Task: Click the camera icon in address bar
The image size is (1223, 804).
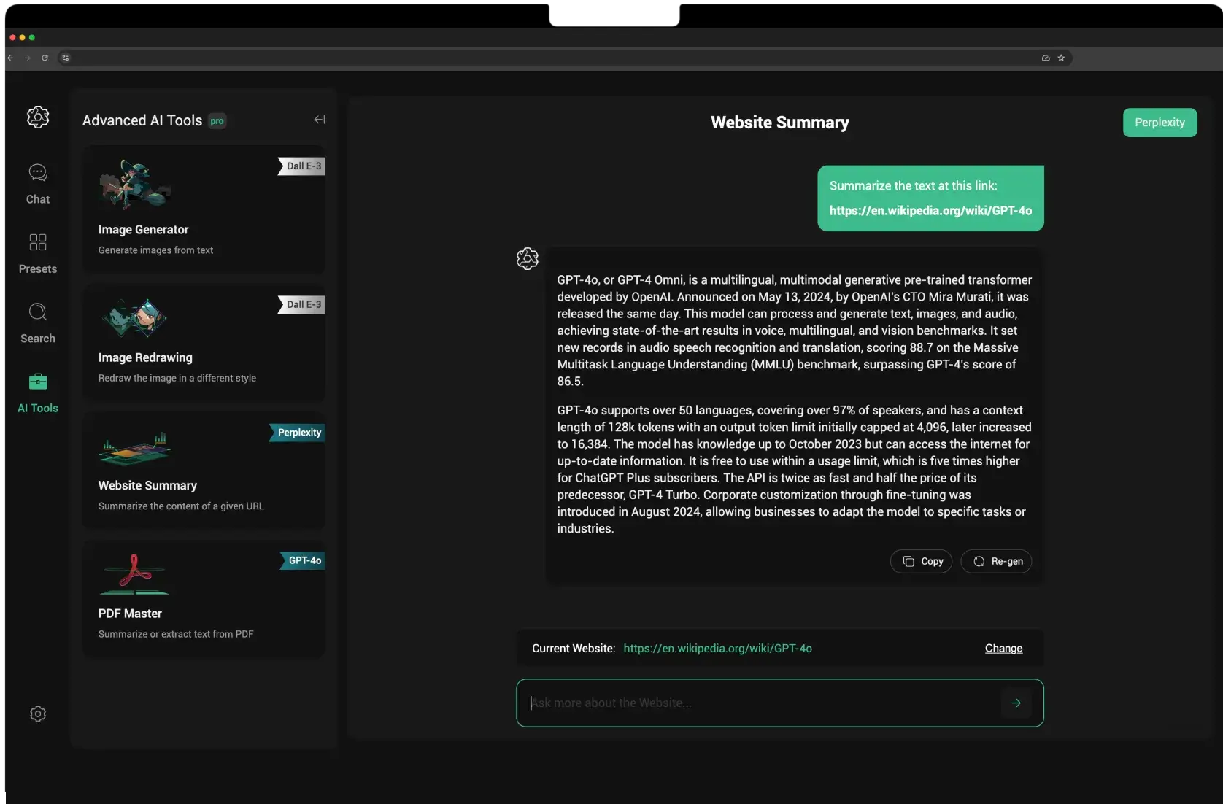Action: pos(1046,58)
